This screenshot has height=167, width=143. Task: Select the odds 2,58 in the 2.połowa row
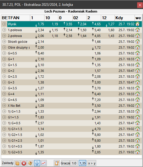click(x=69, y=36)
